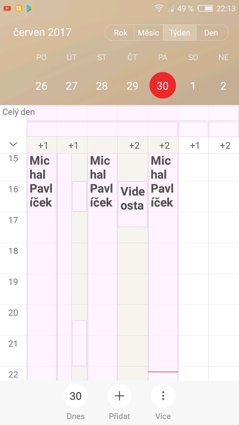The height and width of the screenshot is (425, 239).
Task: Select Saturday 1 in week header
Action: [193, 86]
